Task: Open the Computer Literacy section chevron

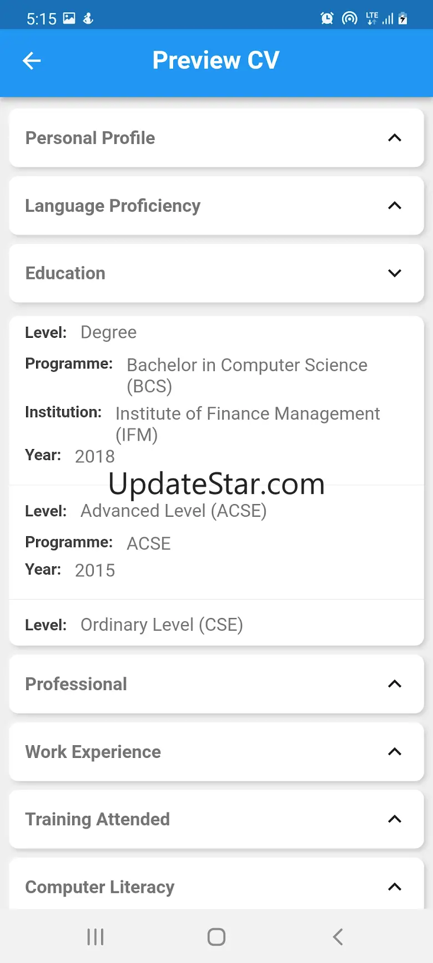Action: (x=394, y=887)
